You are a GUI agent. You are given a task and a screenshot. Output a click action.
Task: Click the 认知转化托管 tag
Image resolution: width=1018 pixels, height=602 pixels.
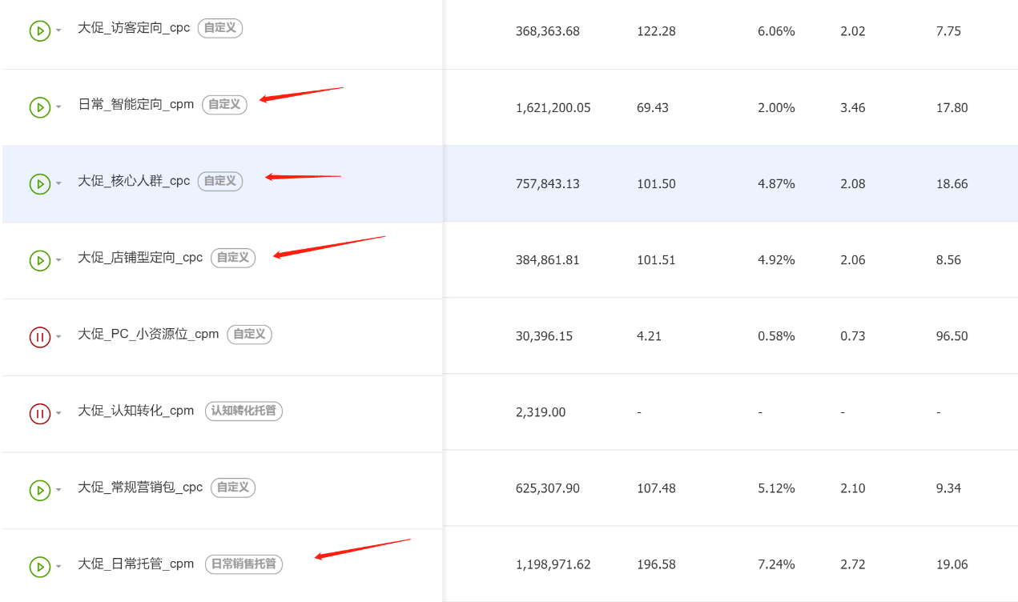coord(243,411)
